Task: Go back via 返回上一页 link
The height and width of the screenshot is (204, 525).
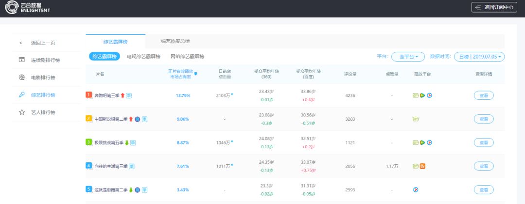Action: [x=43, y=43]
